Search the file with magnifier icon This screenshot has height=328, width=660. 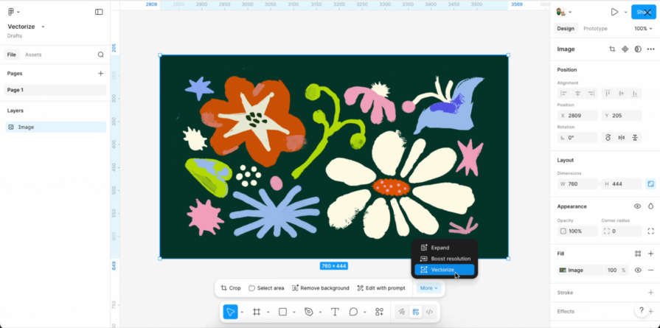100,55
